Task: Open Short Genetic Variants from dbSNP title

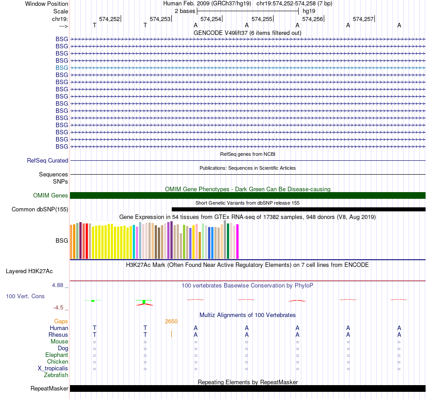Action: (x=248, y=203)
